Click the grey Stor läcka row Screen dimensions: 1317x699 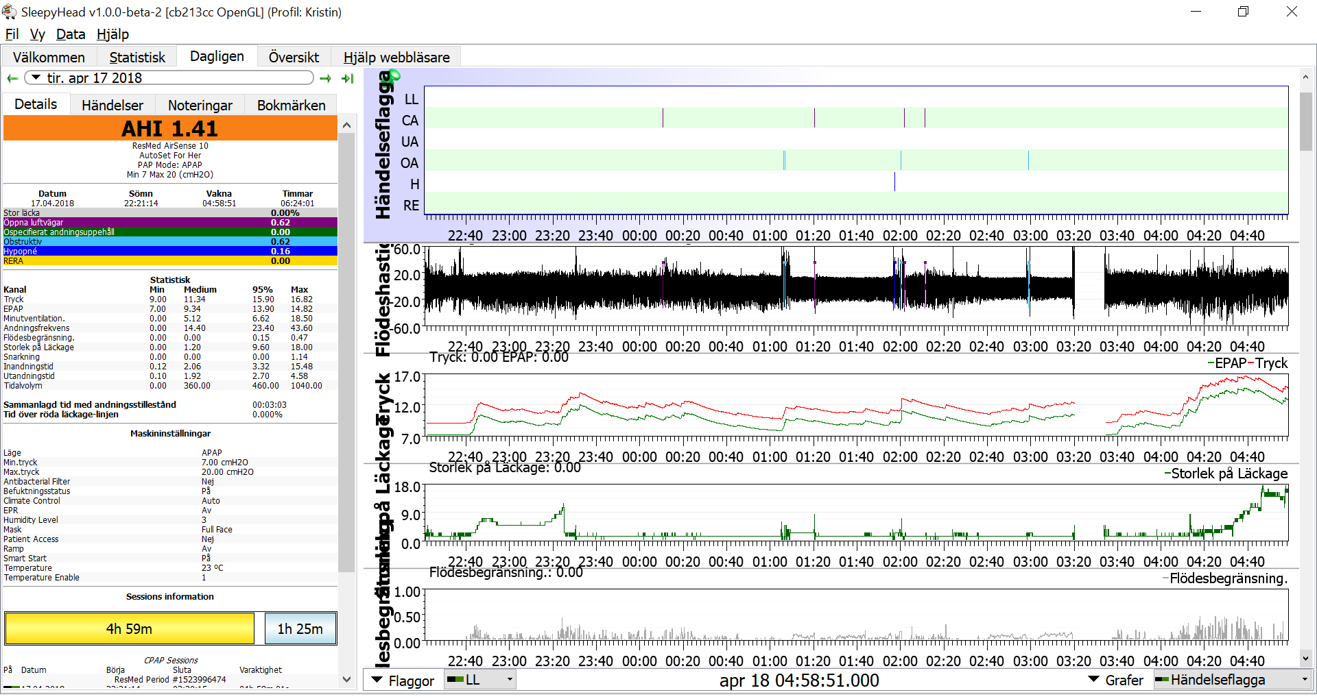[170, 213]
